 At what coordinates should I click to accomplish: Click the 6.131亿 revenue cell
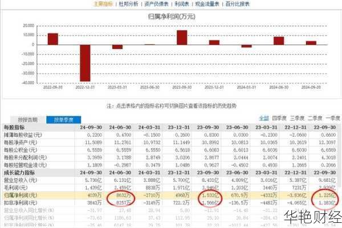click(123, 180)
